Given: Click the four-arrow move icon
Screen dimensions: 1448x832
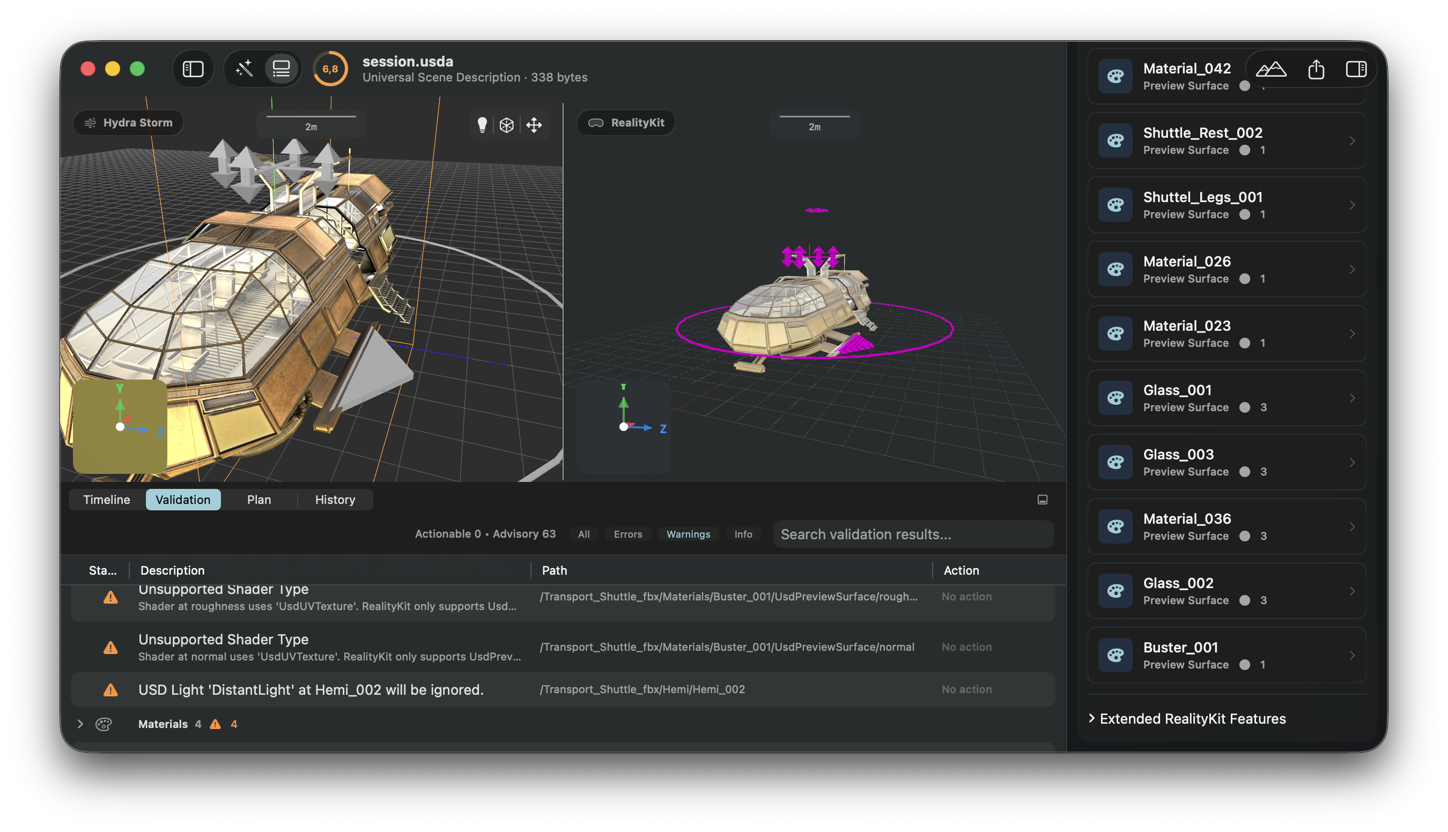Looking at the screenshot, I should (x=534, y=124).
